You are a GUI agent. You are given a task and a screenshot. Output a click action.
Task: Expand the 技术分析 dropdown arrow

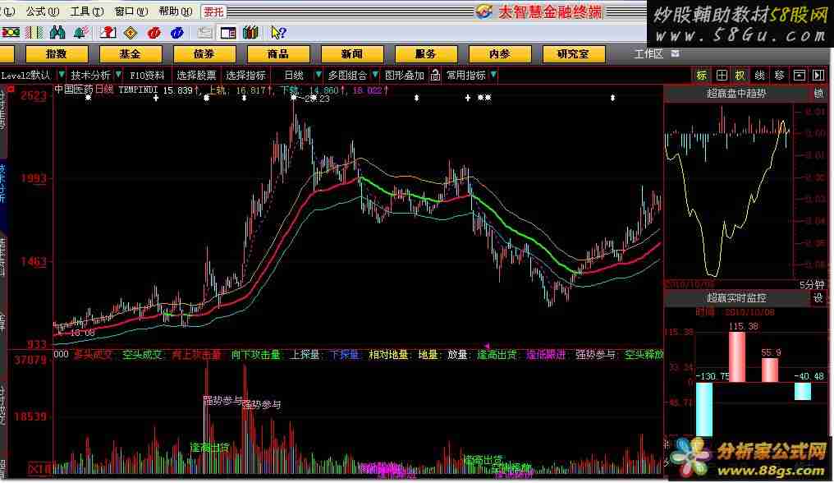118,75
